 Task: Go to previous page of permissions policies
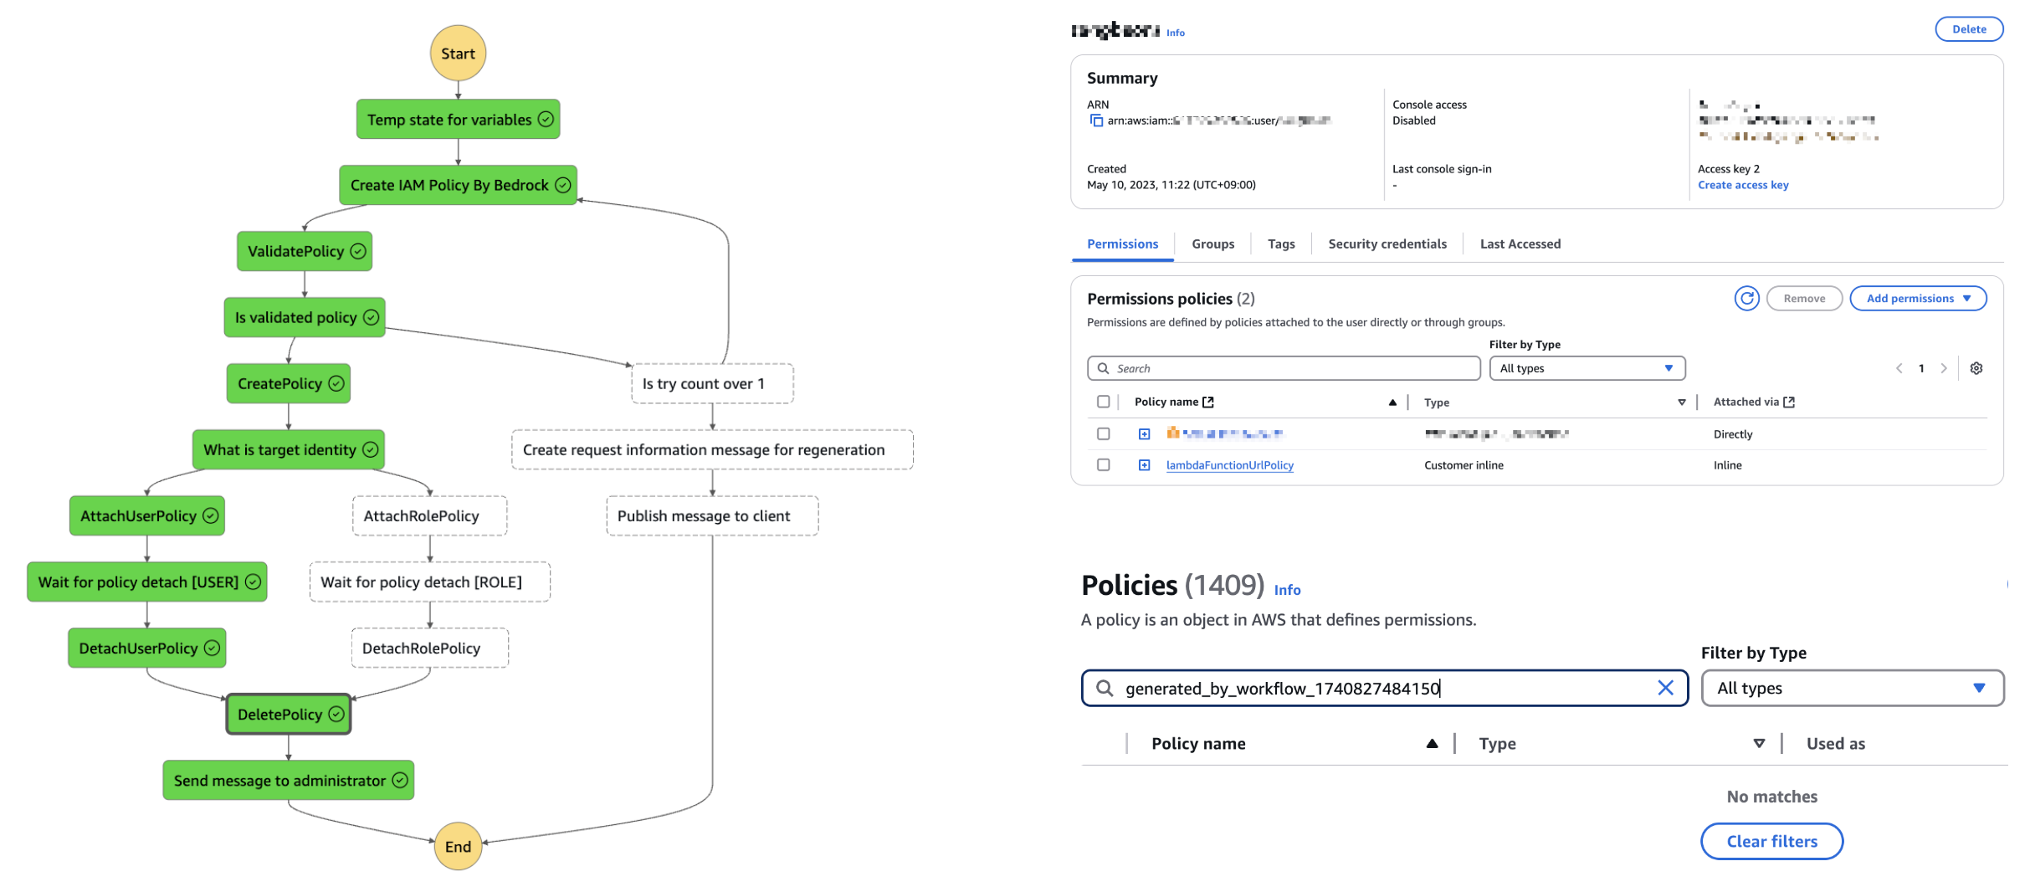click(x=1899, y=368)
